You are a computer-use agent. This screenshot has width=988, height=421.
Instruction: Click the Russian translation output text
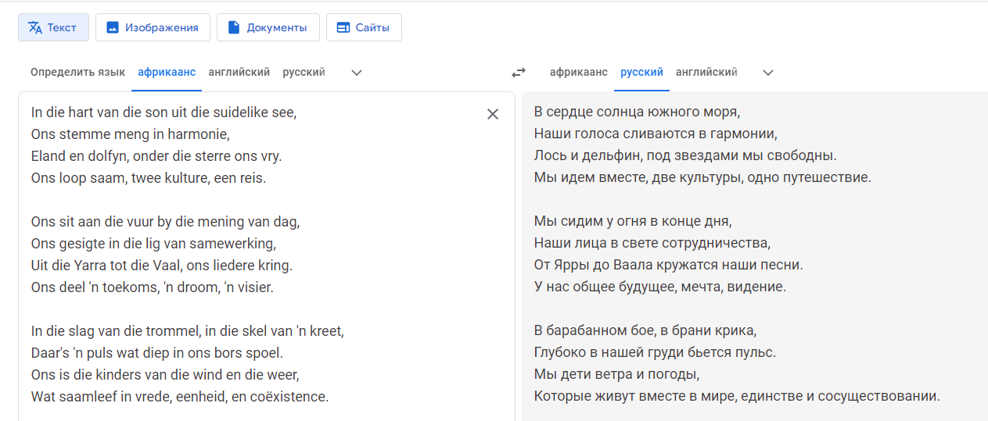pos(737,255)
